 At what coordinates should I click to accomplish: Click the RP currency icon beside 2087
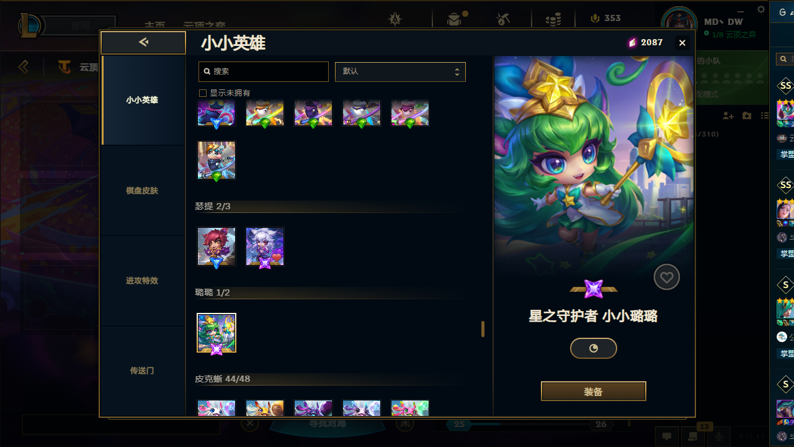(632, 43)
